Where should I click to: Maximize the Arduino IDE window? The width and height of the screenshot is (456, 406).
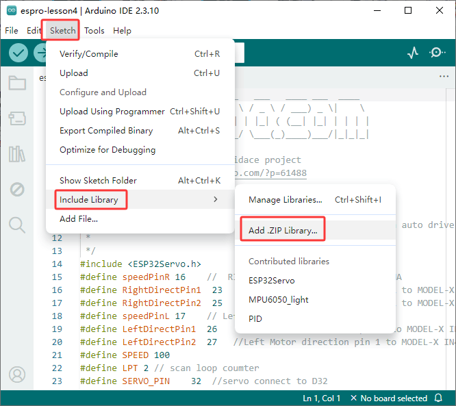tap(408, 10)
